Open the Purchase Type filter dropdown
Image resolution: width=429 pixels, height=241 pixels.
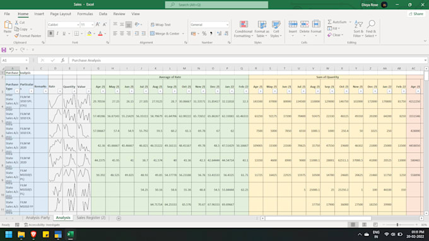(x=17, y=91)
